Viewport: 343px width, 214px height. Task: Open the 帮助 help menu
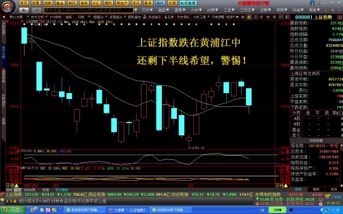[x=315, y=10]
